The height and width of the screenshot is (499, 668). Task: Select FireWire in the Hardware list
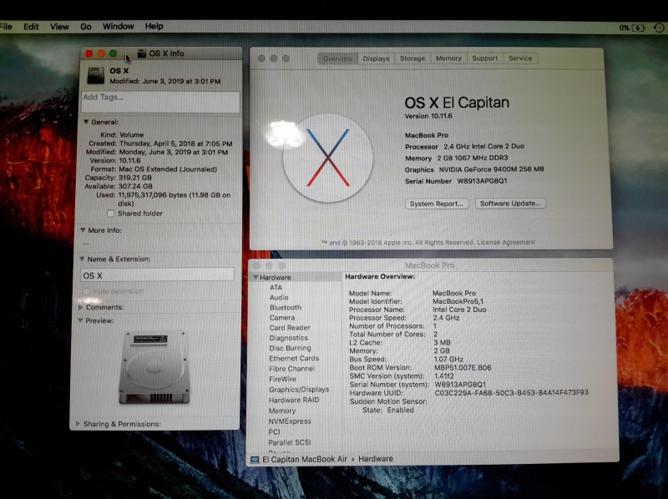[282, 379]
